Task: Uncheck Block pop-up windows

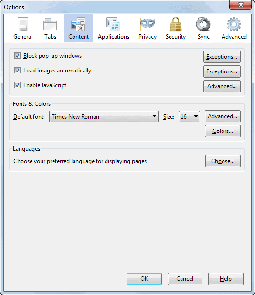Action: 17,56
